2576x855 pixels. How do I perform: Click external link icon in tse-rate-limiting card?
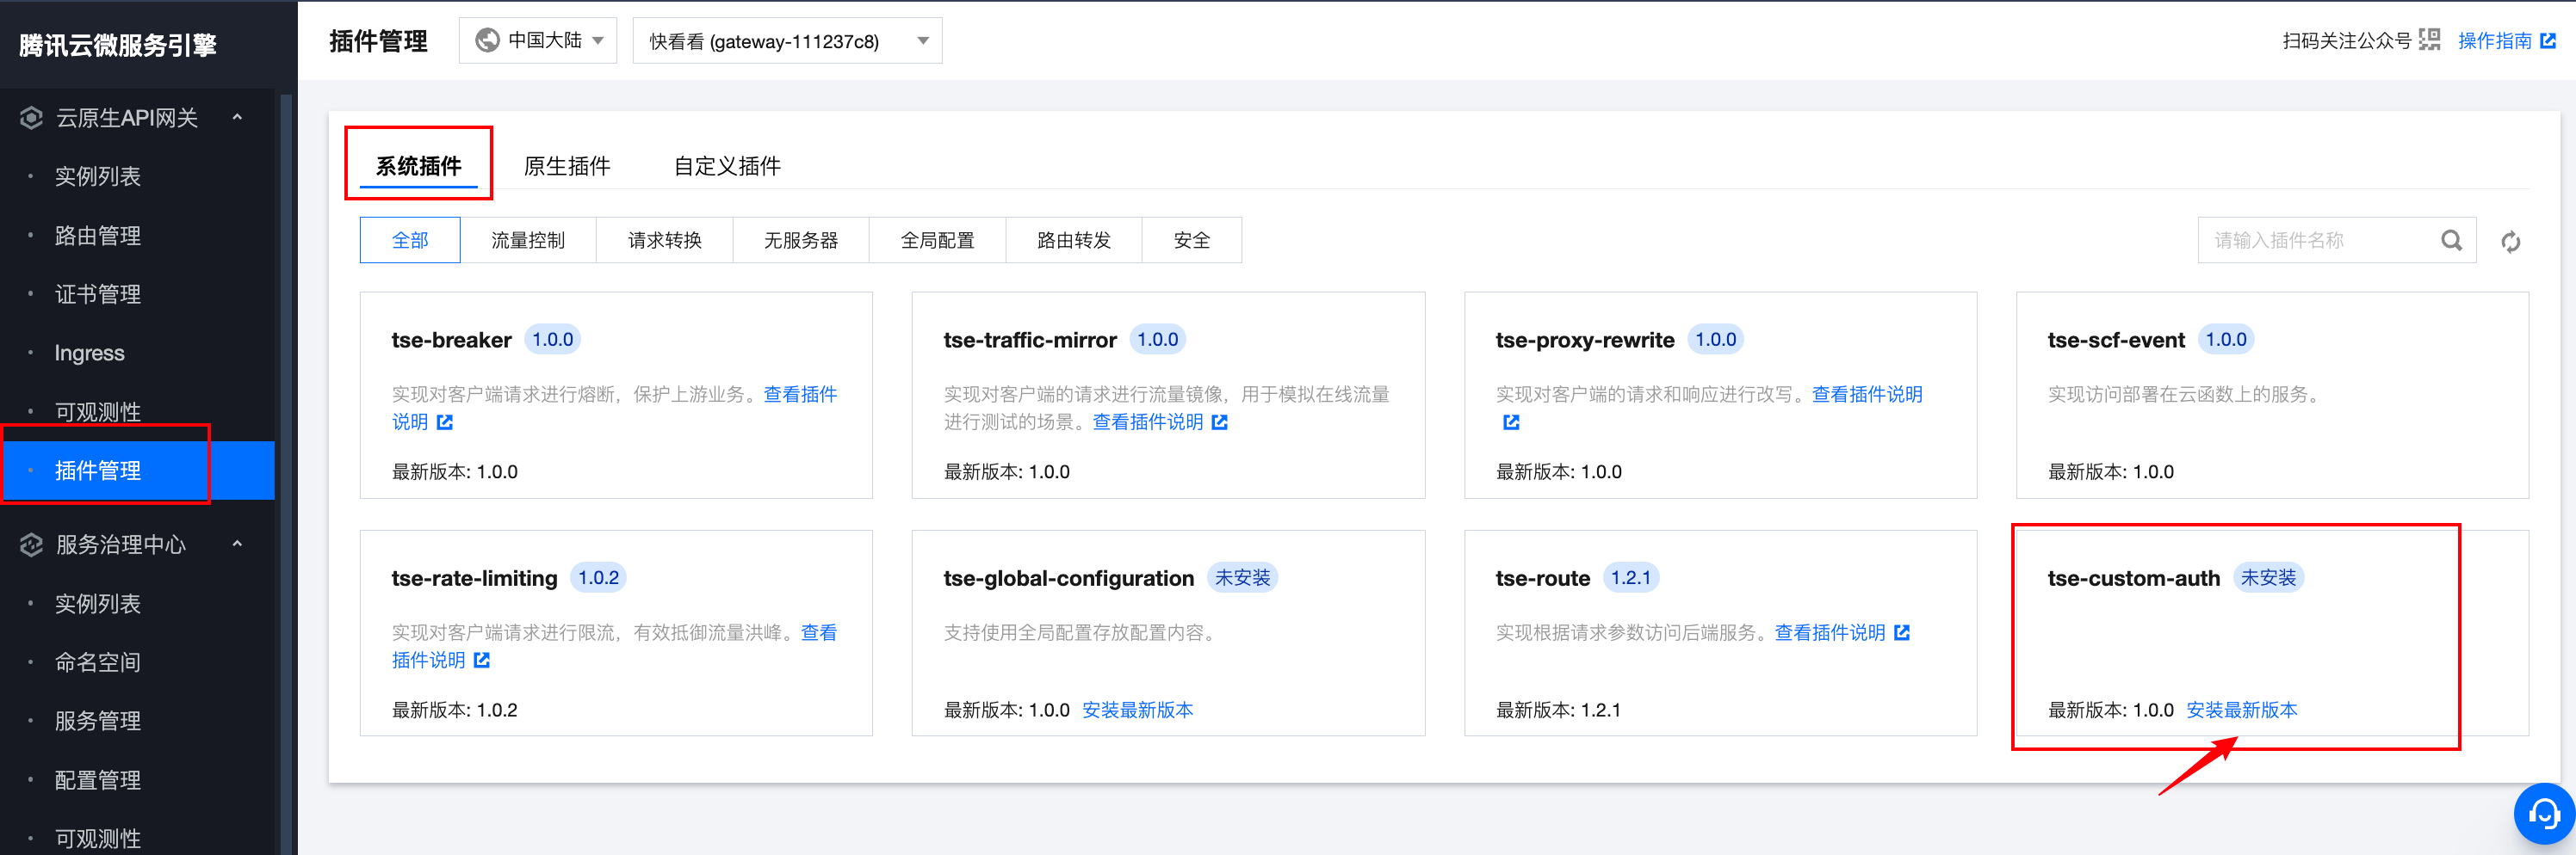[x=482, y=661]
